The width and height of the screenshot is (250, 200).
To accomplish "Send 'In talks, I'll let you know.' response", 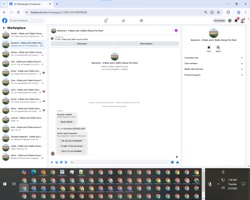I will click(x=71, y=146).
